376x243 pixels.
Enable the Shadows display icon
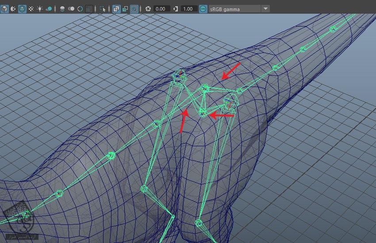pyautogui.click(x=49, y=8)
